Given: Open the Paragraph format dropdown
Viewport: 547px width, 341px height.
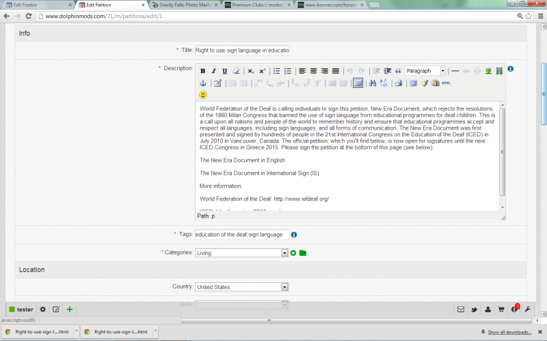Looking at the screenshot, I should 425,71.
